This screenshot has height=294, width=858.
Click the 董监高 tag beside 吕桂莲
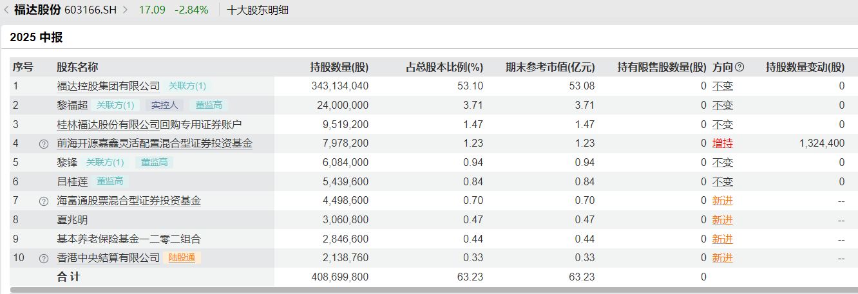[x=110, y=182]
